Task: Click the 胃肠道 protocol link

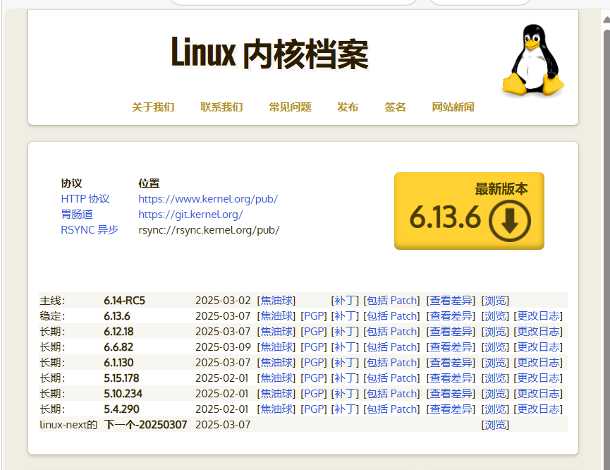Action: point(77,215)
